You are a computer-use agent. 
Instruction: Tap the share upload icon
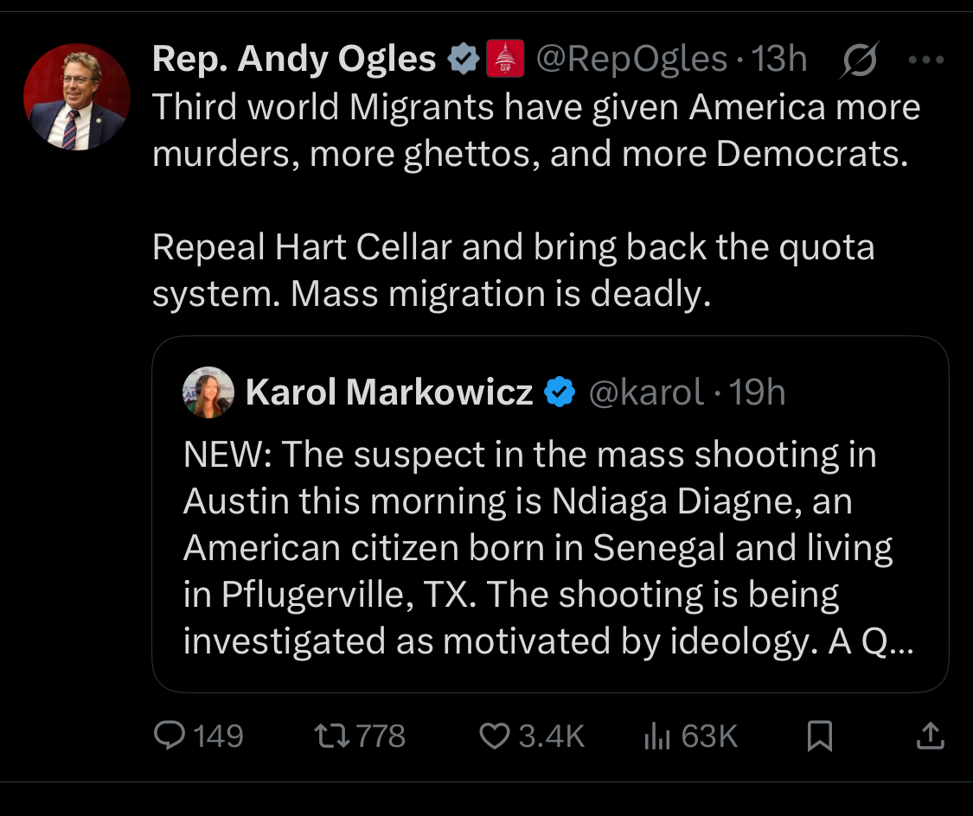[x=929, y=736]
